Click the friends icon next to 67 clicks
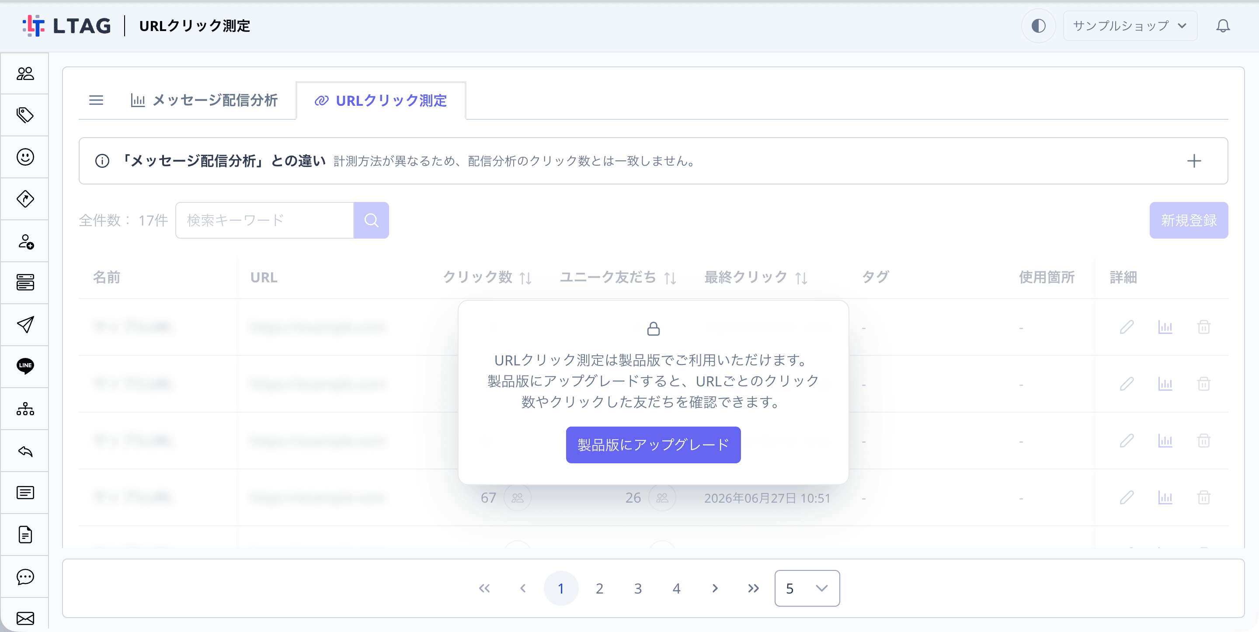 tap(517, 497)
